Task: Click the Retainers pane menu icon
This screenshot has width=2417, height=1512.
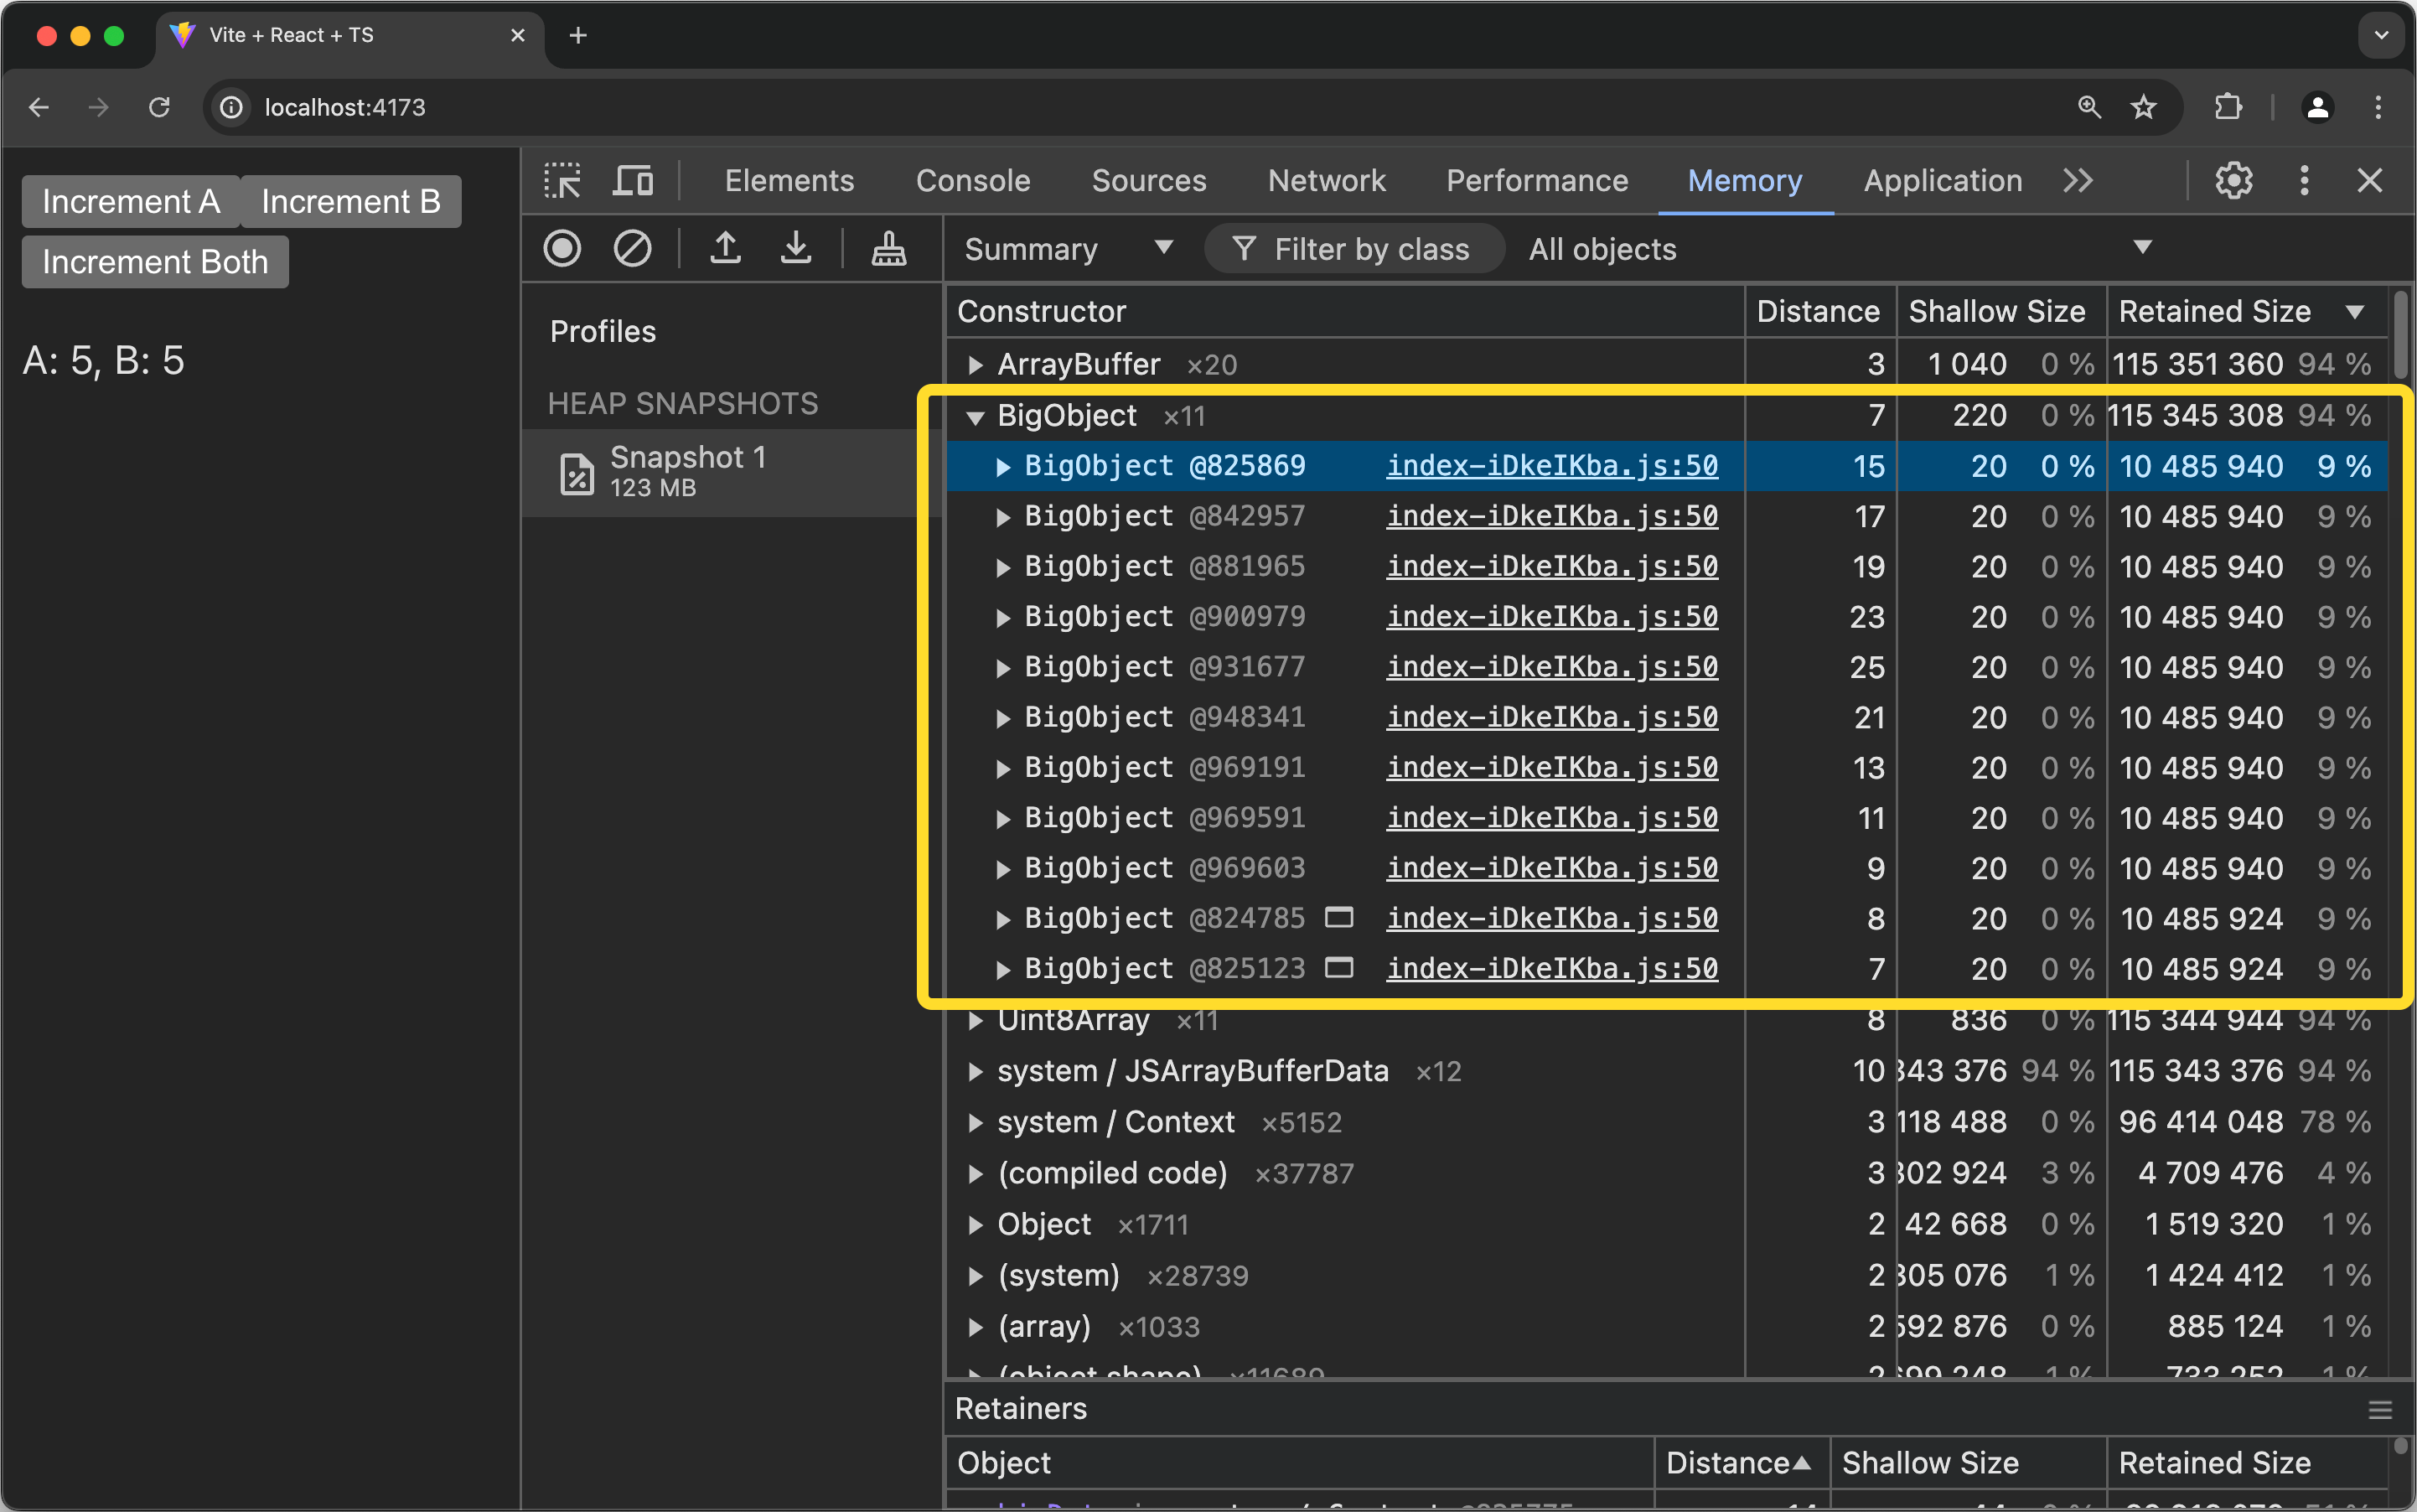Action: tap(2380, 1409)
